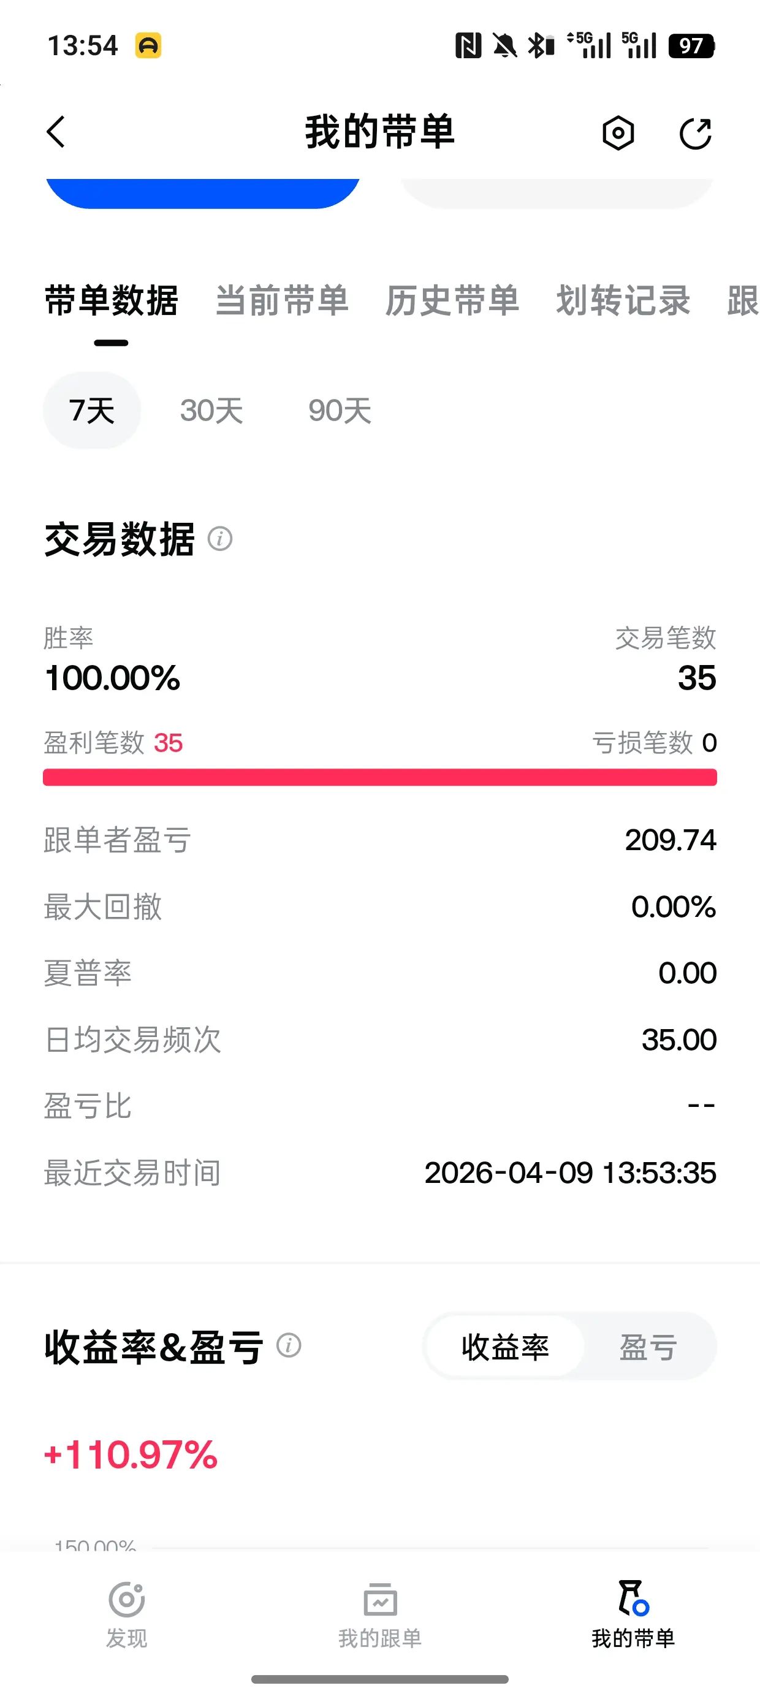
Task: Open the 历史带单 tab
Action: 452,301
